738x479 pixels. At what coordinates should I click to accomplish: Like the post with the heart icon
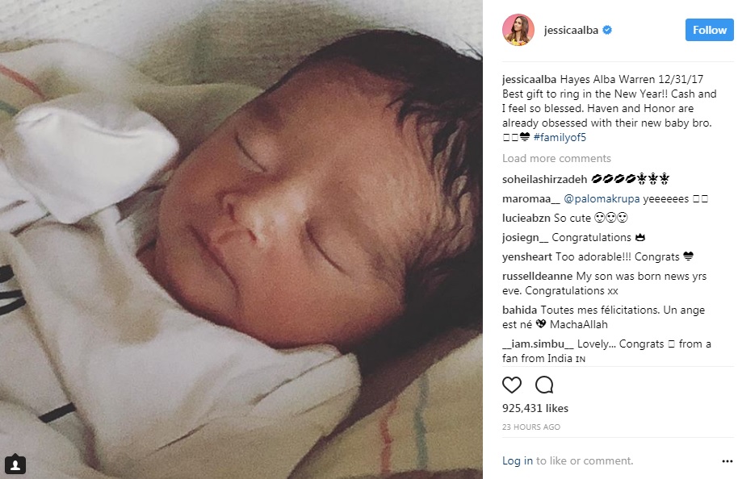(x=512, y=385)
